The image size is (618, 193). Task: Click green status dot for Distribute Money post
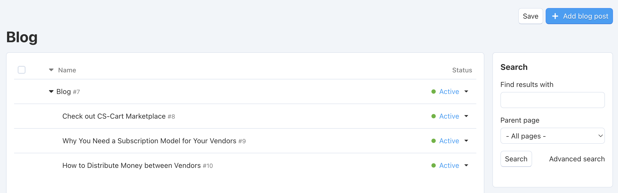point(433,165)
